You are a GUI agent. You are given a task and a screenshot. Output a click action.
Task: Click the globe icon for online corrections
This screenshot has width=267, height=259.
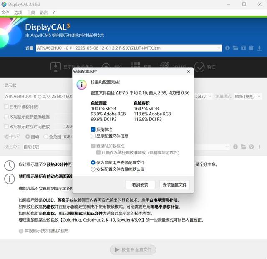coord(251,147)
